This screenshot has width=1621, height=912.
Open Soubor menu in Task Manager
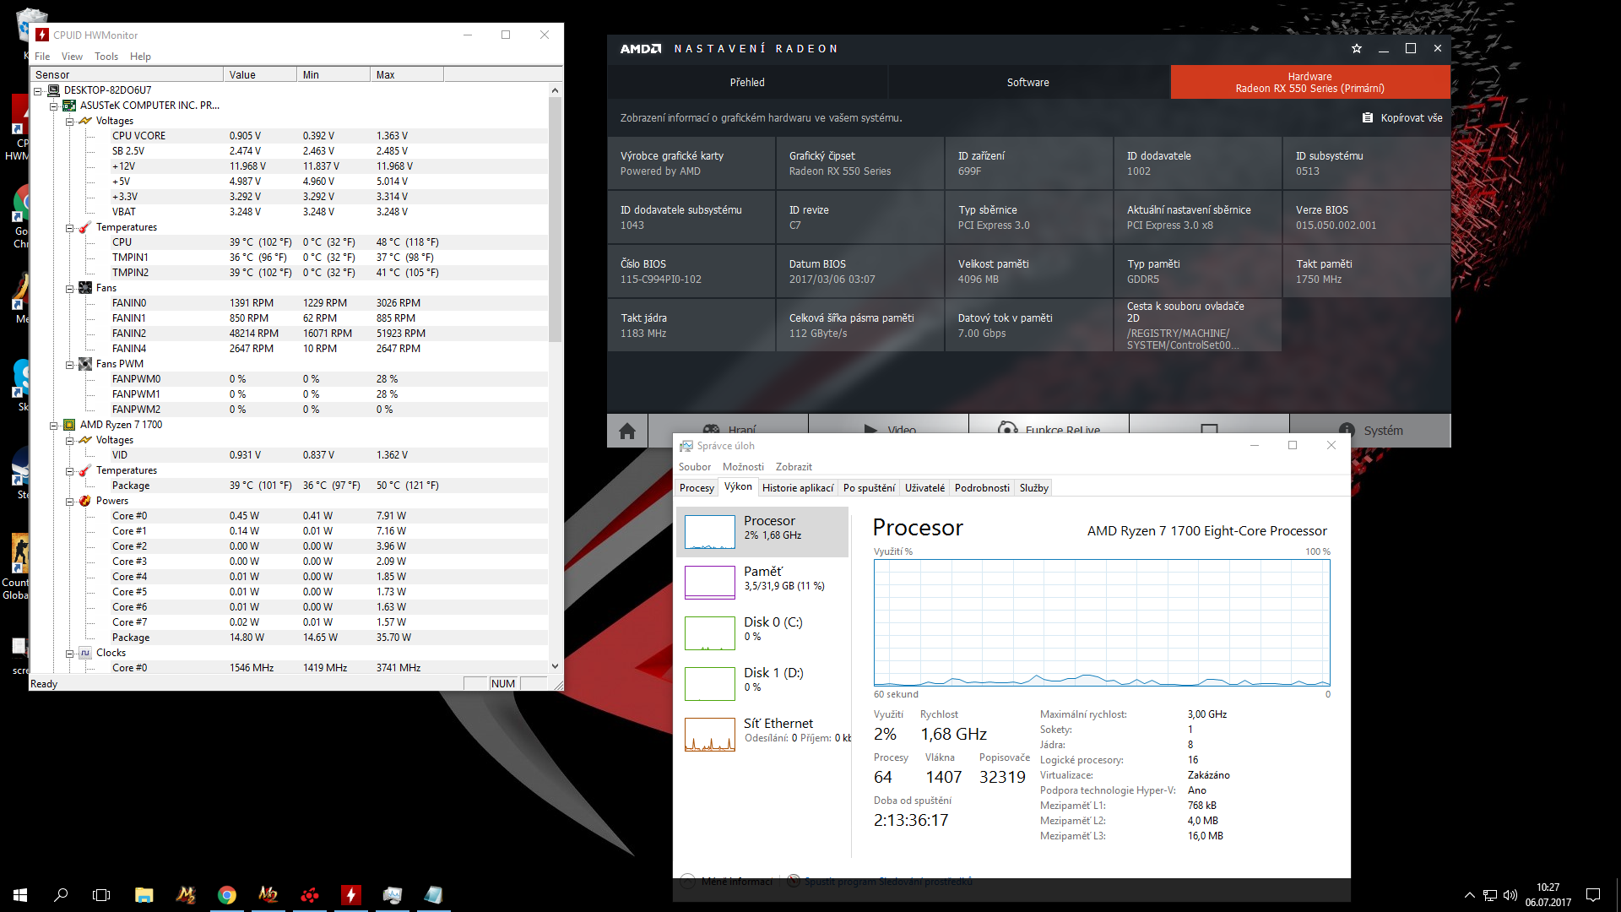695,467
